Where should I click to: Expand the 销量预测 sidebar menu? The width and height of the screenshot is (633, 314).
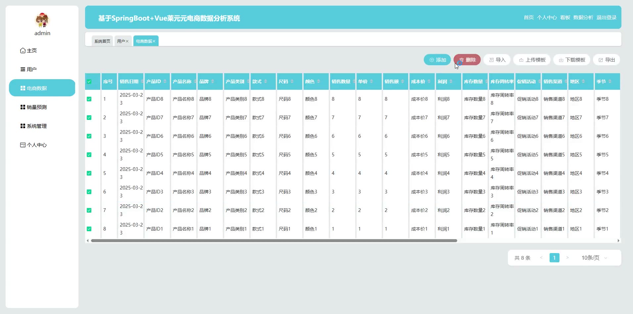click(36, 107)
